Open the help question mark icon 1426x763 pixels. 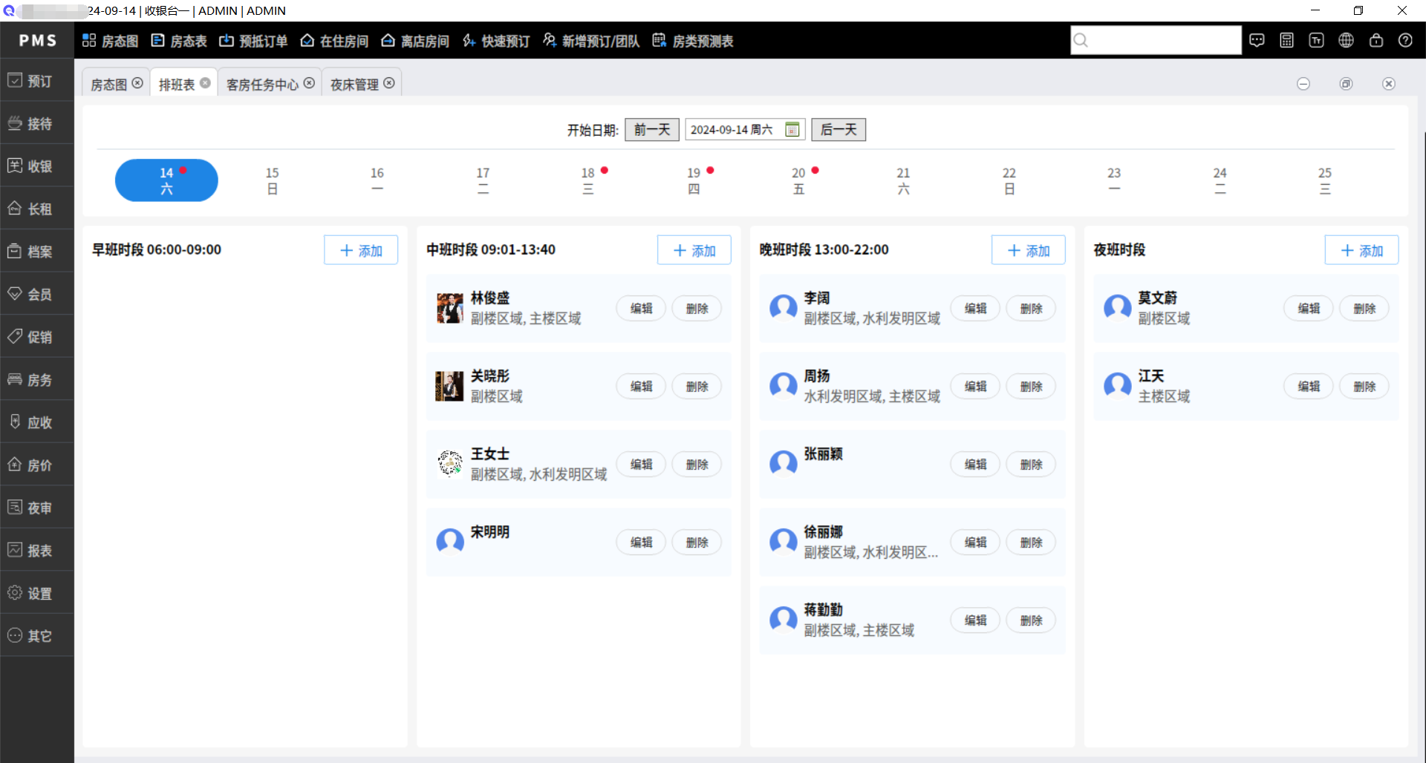pyautogui.click(x=1405, y=41)
